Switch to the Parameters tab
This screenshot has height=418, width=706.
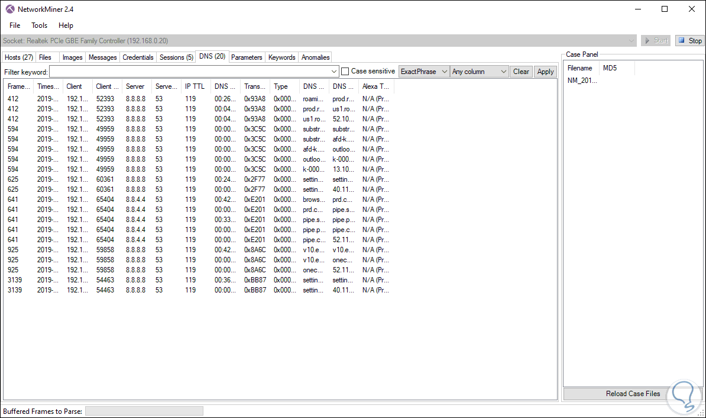[x=247, y=57]
